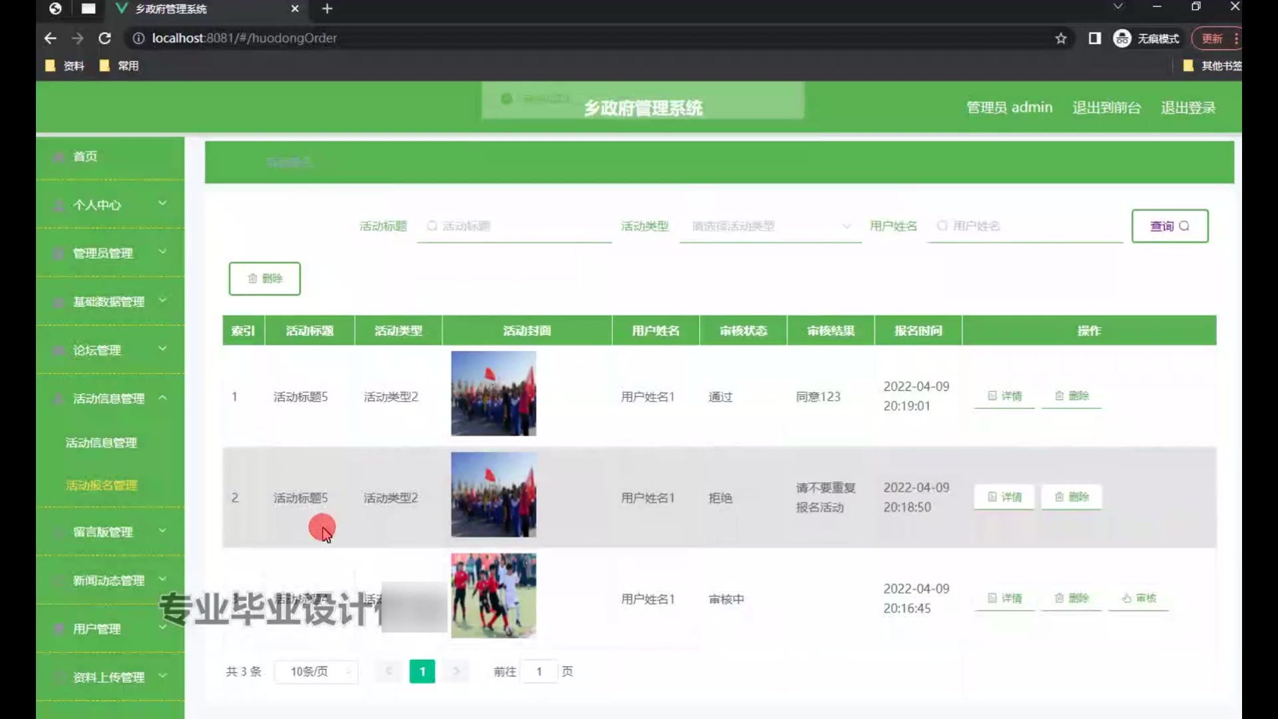The width and height of the screenshot is (1278, 719).
Task: Click 删除 trash button in second row
Action: pyautogui.click(x=1072, y=497)
